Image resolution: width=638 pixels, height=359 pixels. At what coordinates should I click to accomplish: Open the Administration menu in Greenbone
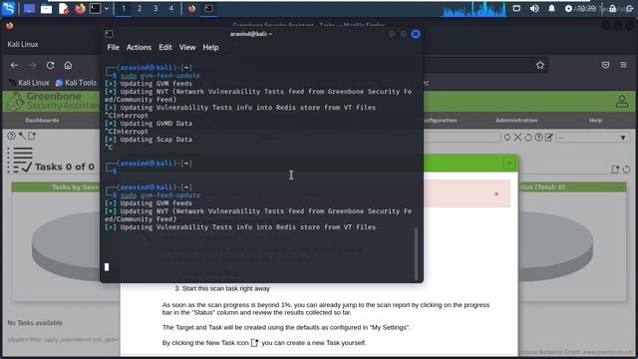[x=516, y=121]
